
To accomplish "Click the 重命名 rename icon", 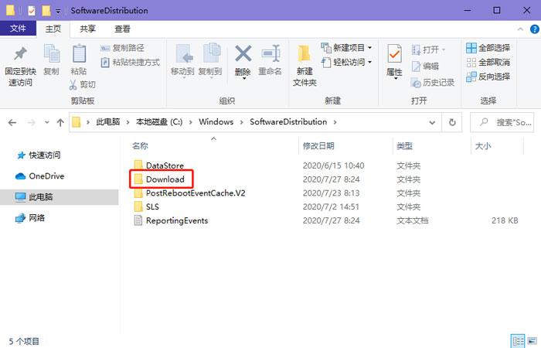I will 270,55.
